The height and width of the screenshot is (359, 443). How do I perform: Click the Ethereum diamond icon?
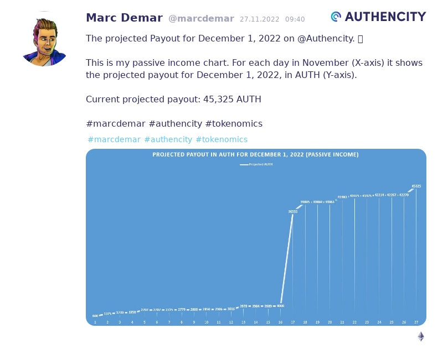421,336
